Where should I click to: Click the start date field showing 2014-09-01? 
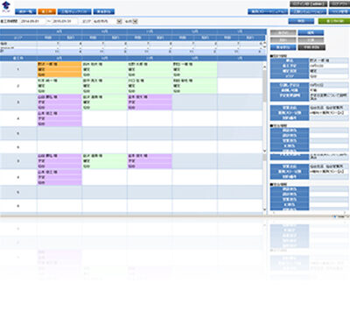pyautogui.click(x=33, y=21)
